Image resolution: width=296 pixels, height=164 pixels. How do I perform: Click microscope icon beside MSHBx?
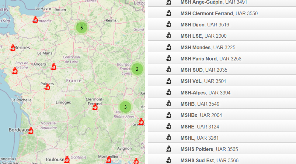[x=169, y=115]
